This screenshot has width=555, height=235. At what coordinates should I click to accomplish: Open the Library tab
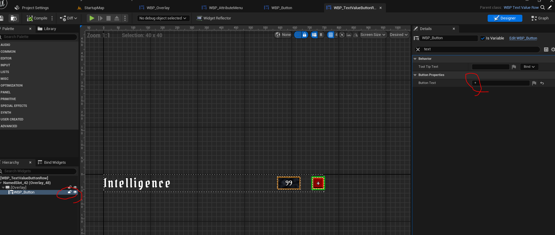[x=47, y=29]
